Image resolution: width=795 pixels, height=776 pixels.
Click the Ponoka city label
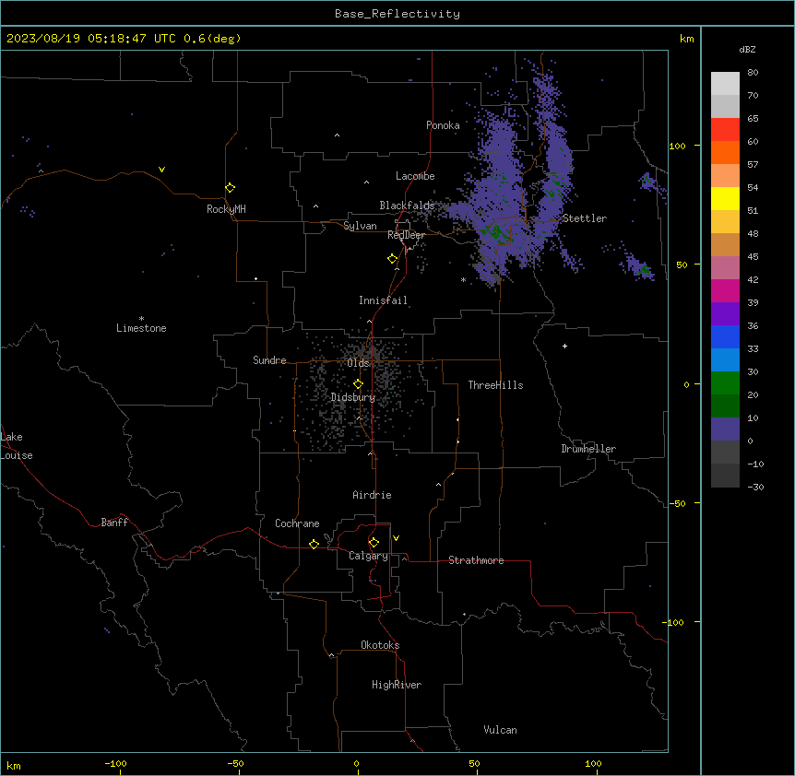[443, 125]
